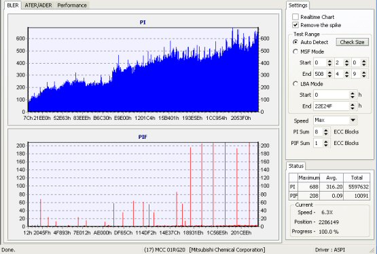The image size is (377, 254).
Task: Click MCC 01RG20 media code in status bar
Action: (164, 250)
